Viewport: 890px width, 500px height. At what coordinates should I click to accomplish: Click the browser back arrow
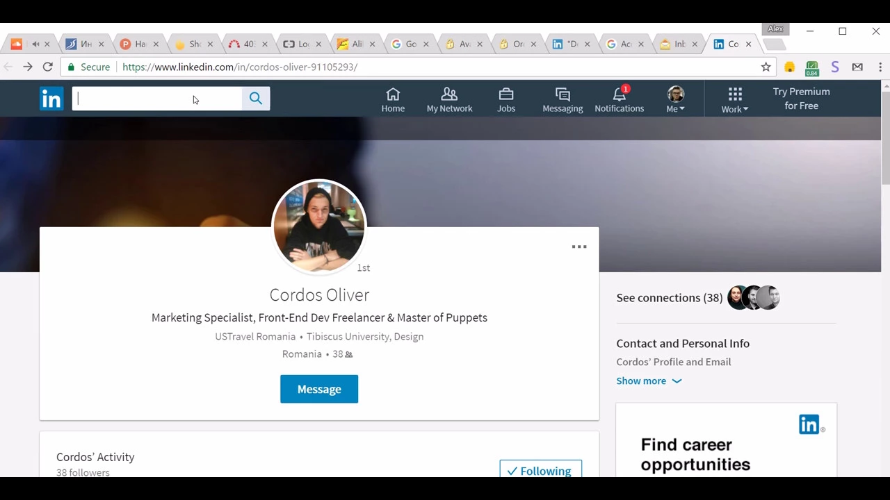[8, 67]
